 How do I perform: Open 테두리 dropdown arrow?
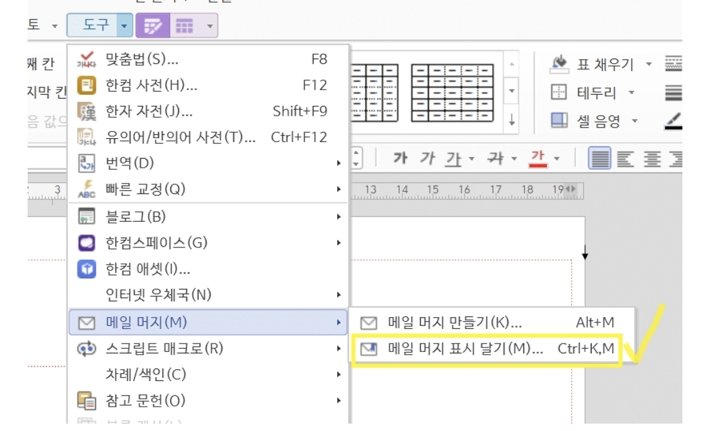pos(632,93)
